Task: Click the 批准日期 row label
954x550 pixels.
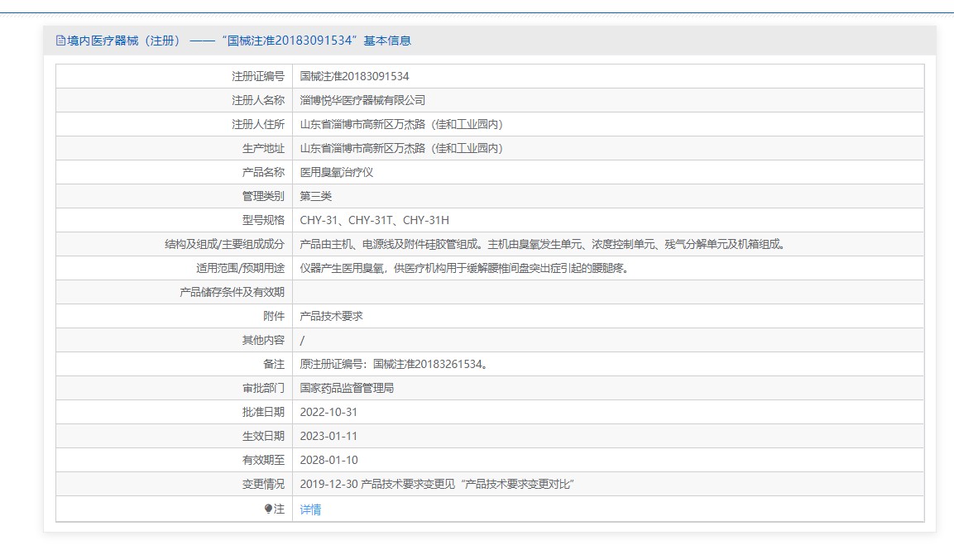Action: pyautogui.click(x=263, y=412)
